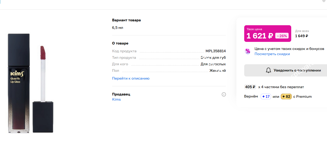Click 'Цена с учетом твоих скидок и бонусов' text
The height and width of the screenshot is (155, 327).
[289, 49]
